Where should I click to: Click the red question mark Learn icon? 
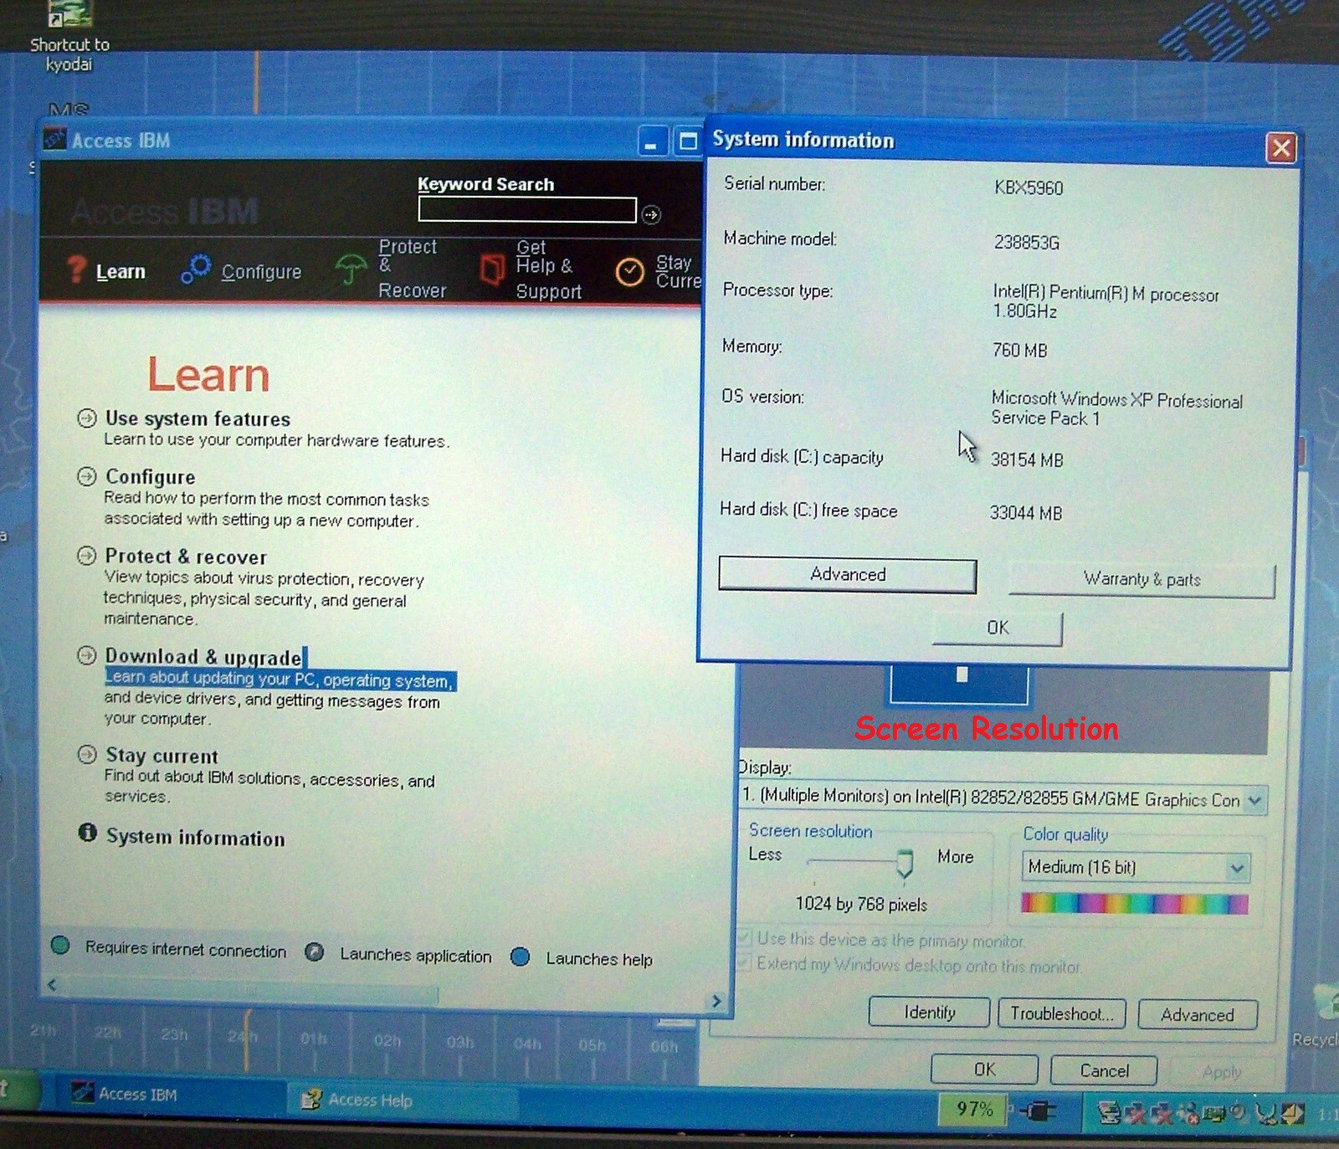(x=76, y=269)
